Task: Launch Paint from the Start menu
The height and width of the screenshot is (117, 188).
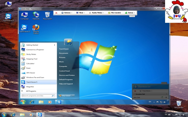Action: pos(38,68)
